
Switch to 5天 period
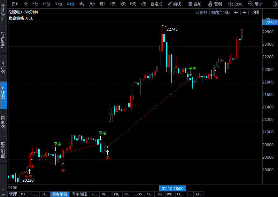[x=133, y=4]
